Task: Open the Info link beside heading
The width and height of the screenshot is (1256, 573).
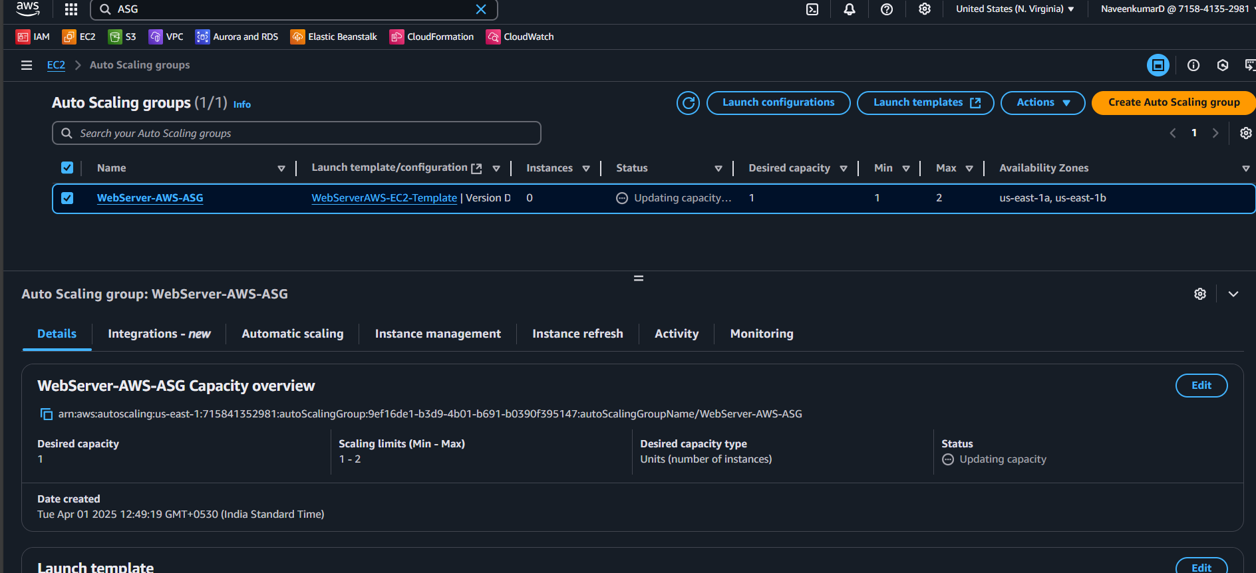Action: [x=242, y=104]
